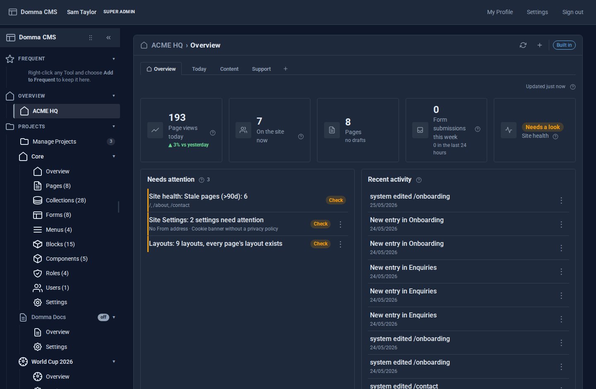
Task: Click the plus icon next to Built in
Action: (540, 45)
